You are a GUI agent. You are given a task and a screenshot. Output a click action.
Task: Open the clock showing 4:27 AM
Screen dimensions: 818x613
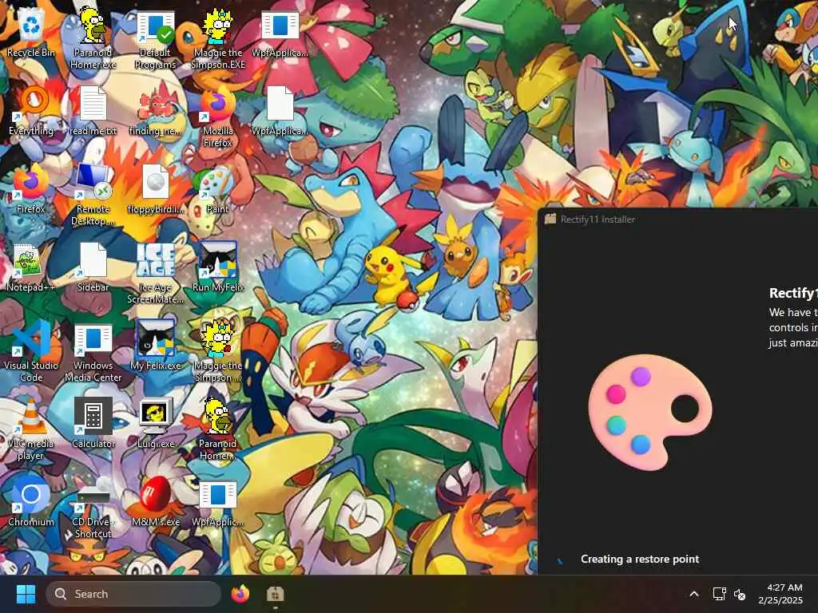pos(781,594)
